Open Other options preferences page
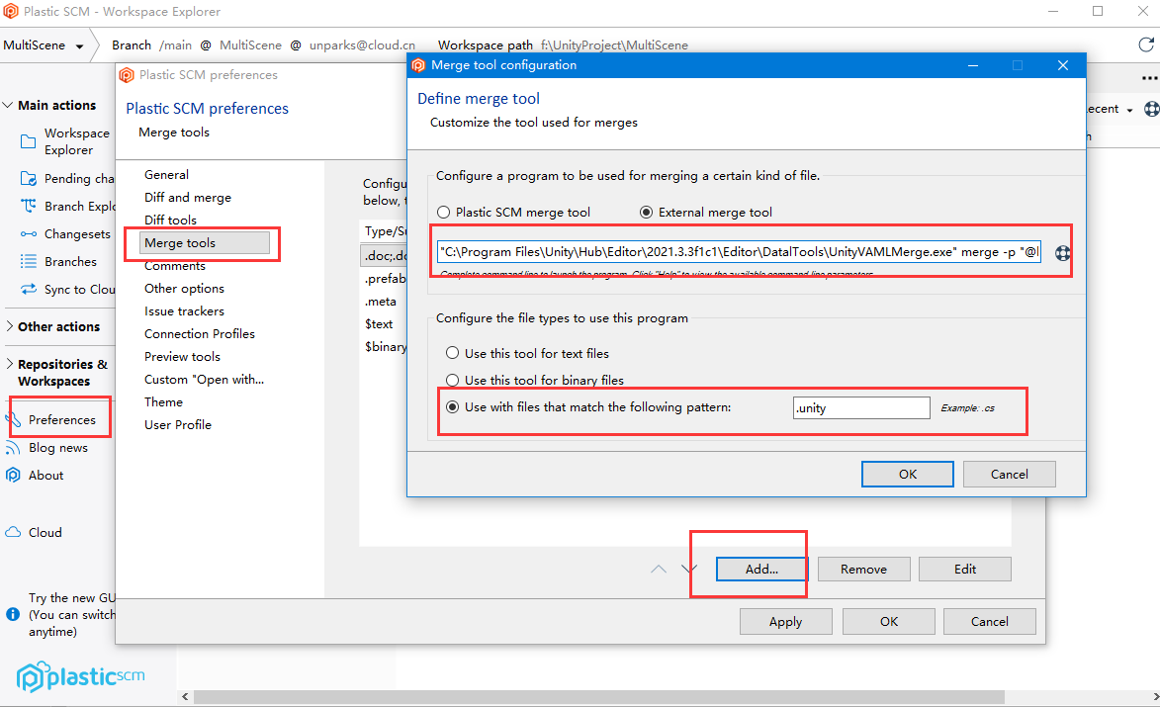1160x707 pixels. [x=184, y=289]
